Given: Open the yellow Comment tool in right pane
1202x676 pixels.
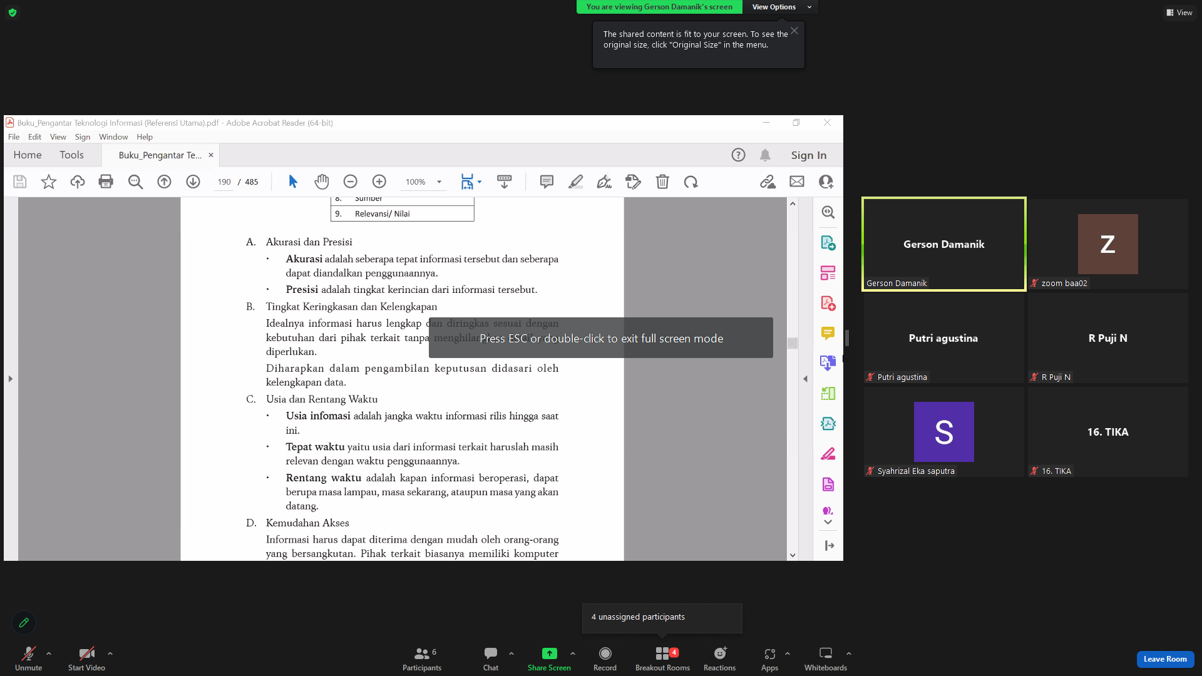Looking at the screenshot, I should click(828, 333).
